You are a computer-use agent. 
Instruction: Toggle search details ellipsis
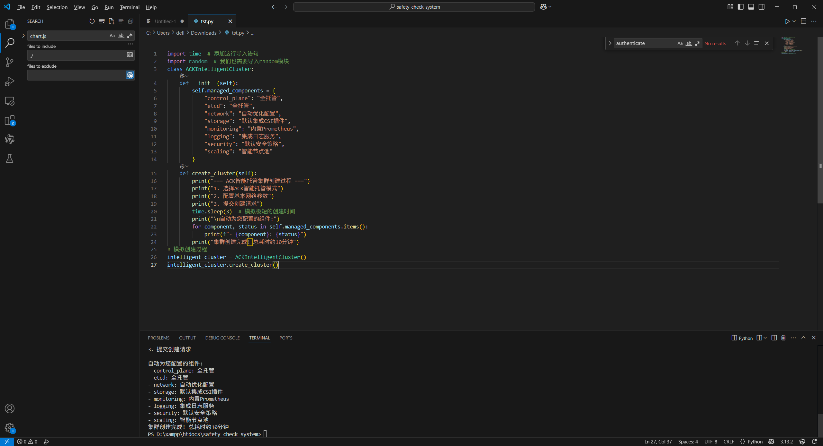[130, 44]
